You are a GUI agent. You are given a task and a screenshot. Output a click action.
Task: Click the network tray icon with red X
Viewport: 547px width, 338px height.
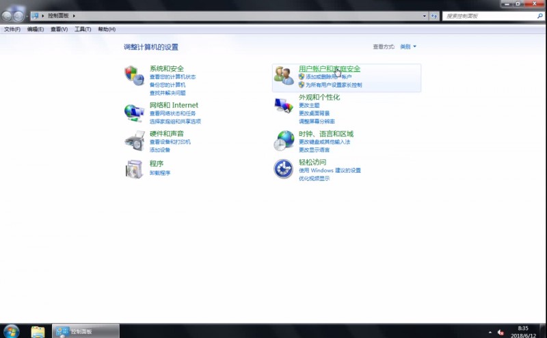501,332
